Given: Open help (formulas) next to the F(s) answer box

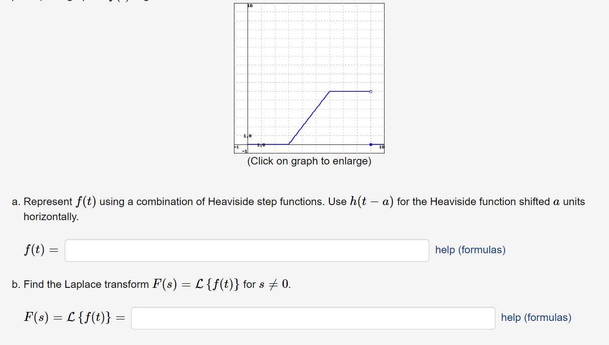Looking at the screenshot, I should pyautogui.click(x=535, y=317).
